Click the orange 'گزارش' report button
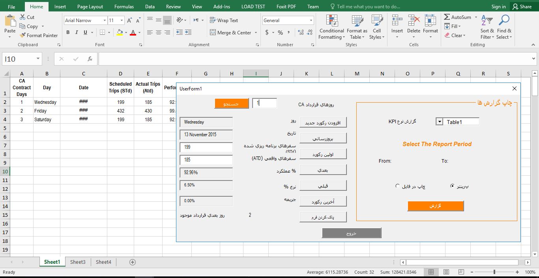 435,206
